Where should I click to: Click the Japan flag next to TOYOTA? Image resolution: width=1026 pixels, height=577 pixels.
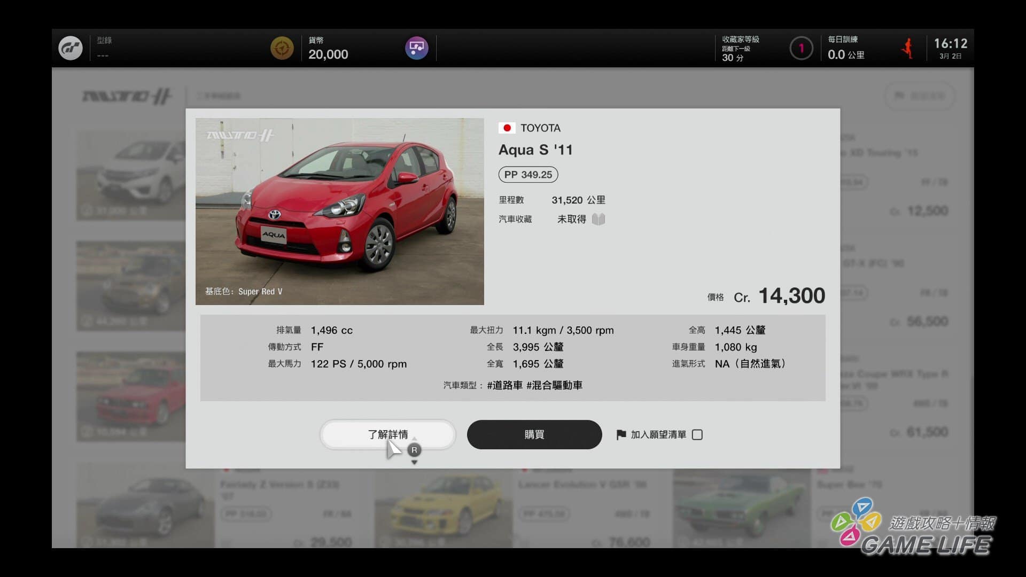click(507, 128)
